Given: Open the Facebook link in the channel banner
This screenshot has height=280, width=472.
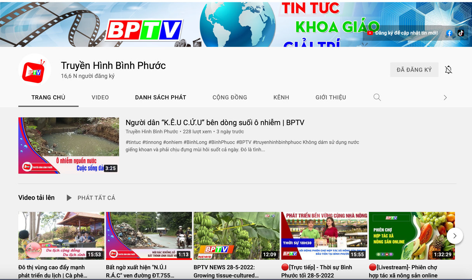Looking at the screenshot, I should [449, 33].
